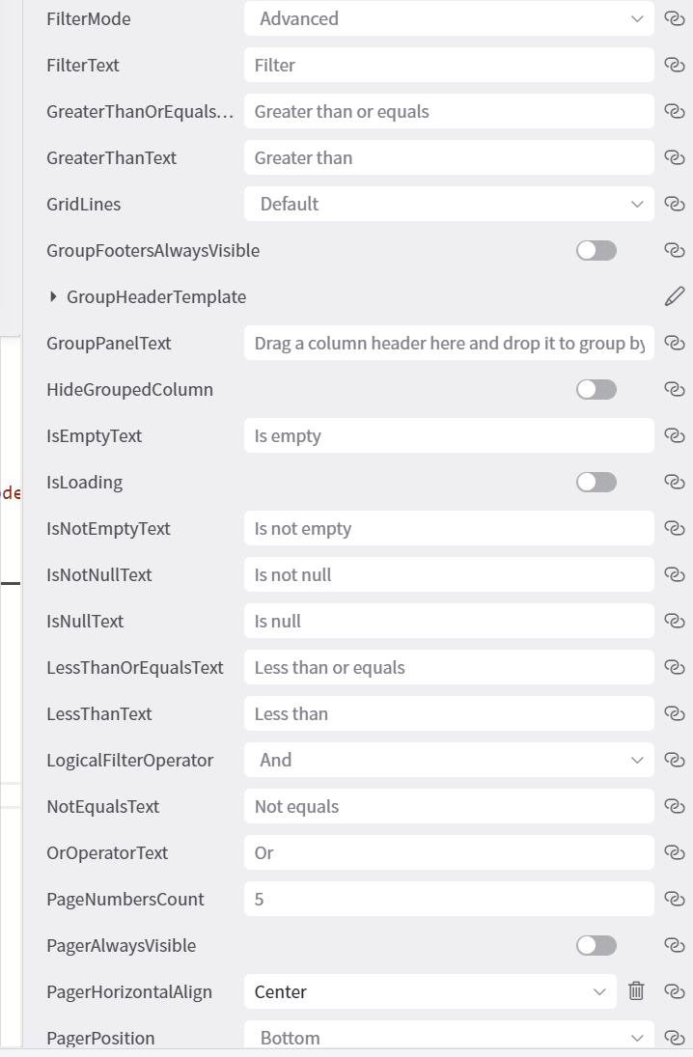The width and height of the screenshot is (693, 1057).
Task: Click the bind icon beside GridLines
Action: pyautogui.click(x=674, y=204)
